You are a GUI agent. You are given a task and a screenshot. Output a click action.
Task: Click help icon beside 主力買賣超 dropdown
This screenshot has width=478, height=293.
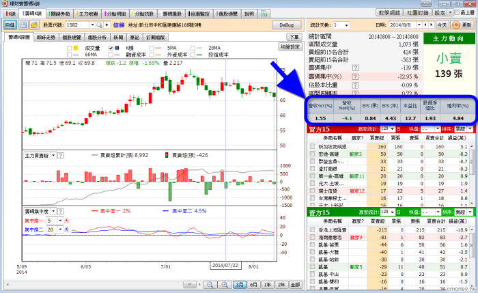(x=61, y=156)
